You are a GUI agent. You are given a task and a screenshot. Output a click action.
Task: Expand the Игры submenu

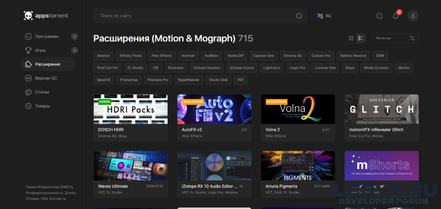point(75,50)
